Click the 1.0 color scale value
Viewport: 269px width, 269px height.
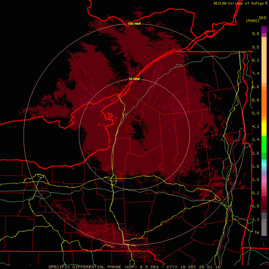coord(256,180)
